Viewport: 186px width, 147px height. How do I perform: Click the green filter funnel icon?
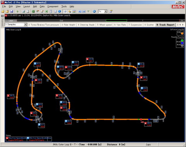88,12
